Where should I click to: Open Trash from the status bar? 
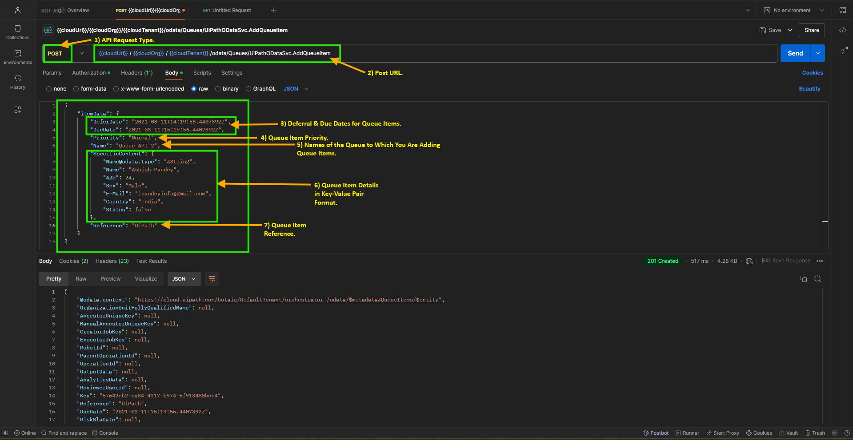(815, 433)
